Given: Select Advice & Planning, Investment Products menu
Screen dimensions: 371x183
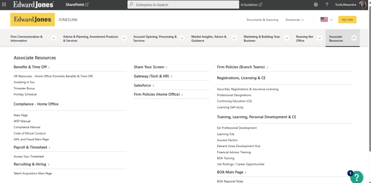Looking at the screenshot, I should 91,39.
